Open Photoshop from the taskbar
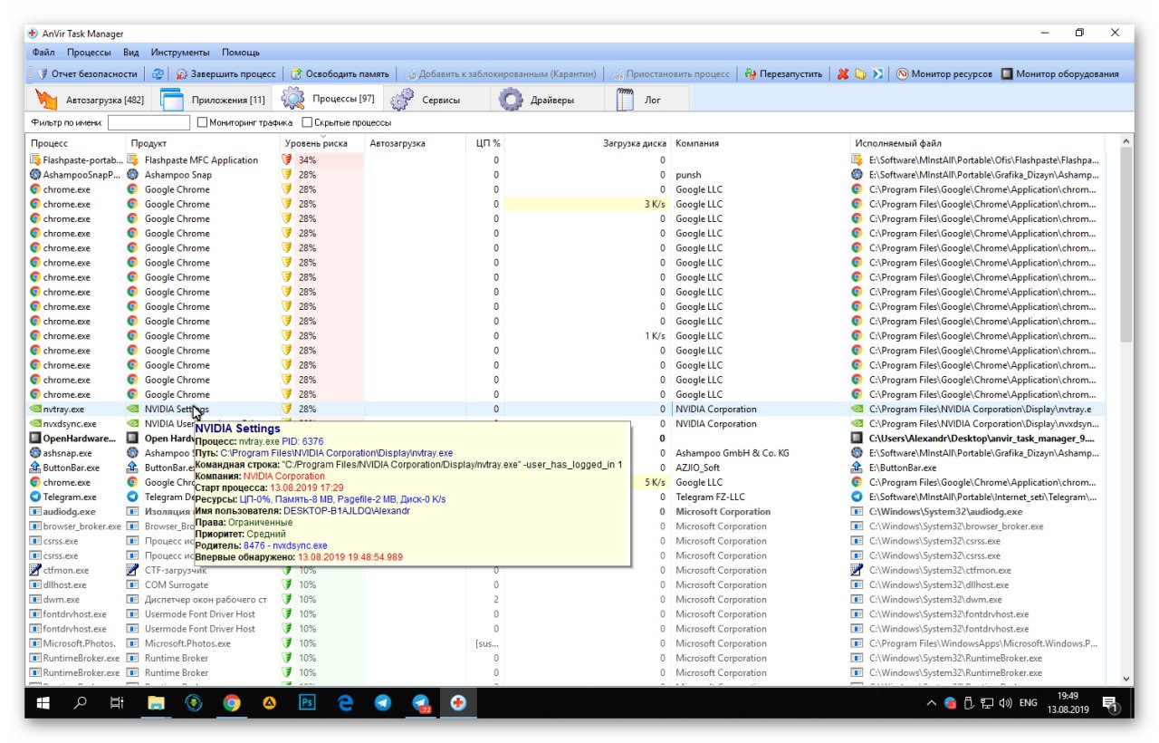Screen dimensions: 1159x743 click(x=307, y=702)
